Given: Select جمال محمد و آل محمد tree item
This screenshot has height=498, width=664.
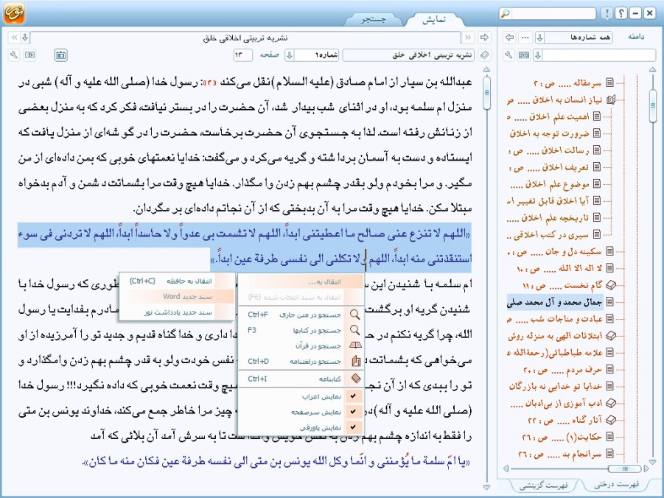Looking at the screenshot, I should coord(554,302).
